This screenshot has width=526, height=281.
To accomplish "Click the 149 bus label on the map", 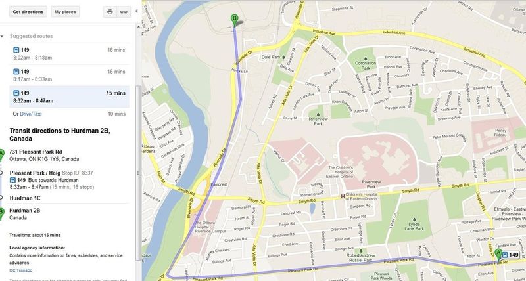I will (511, 255).
